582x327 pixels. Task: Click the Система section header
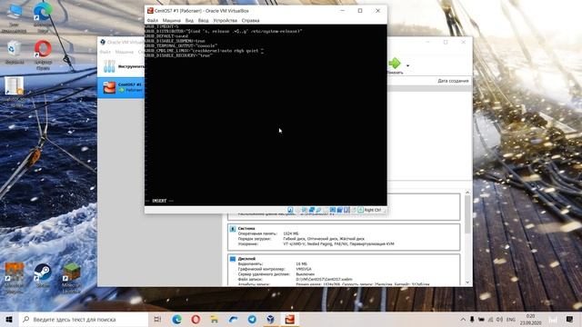pyautogui.click(x=246, y=228)
